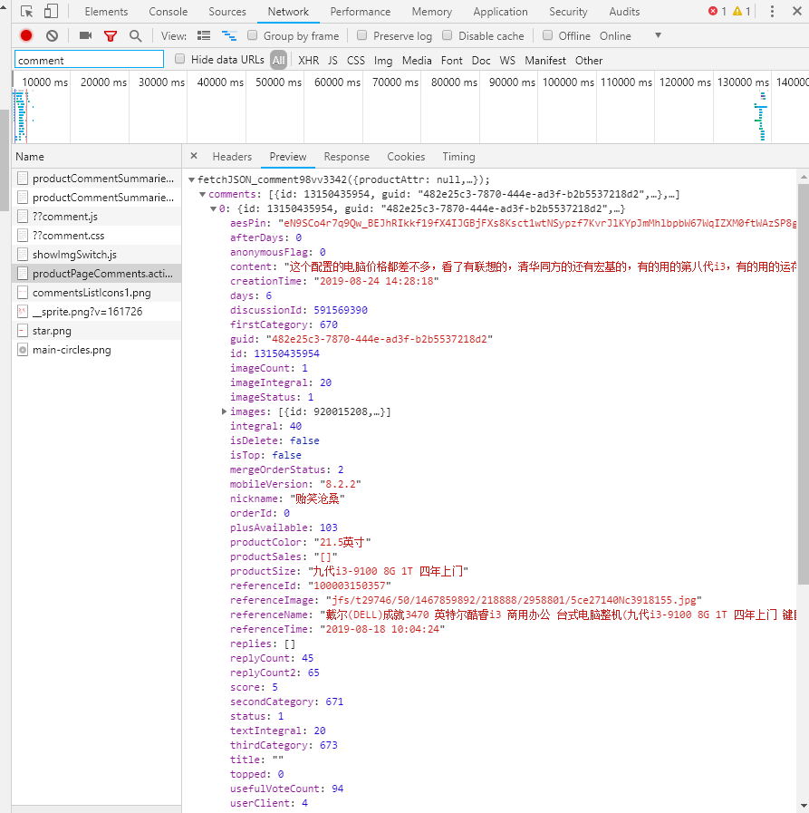Open the Memory tab
The image size is (809, 813).
(x=432, y=12)
